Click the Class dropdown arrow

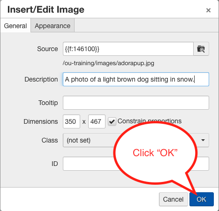[x=203, y=140]
